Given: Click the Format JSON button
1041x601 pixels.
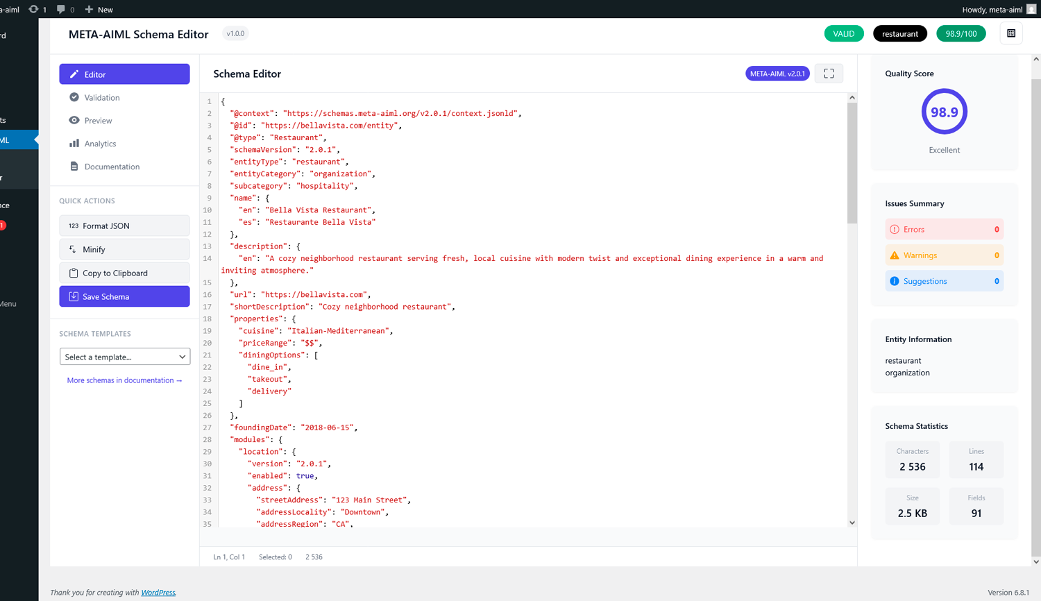Looking at the screenshot, I should point(124,226).
